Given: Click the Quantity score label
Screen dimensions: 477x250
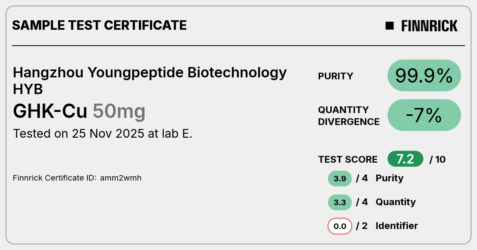Looking at the screenshot, I should pyautogui.click(x=396, y=202).
